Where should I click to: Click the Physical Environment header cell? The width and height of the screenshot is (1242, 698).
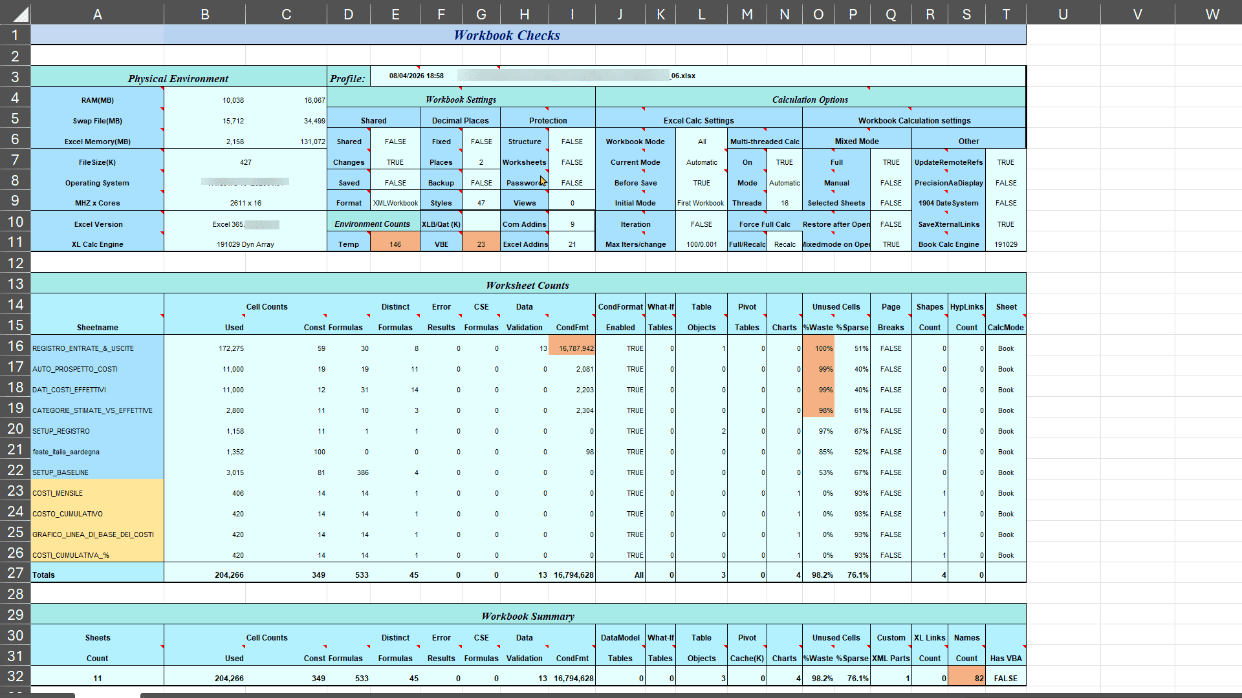(x=178, y=78)
